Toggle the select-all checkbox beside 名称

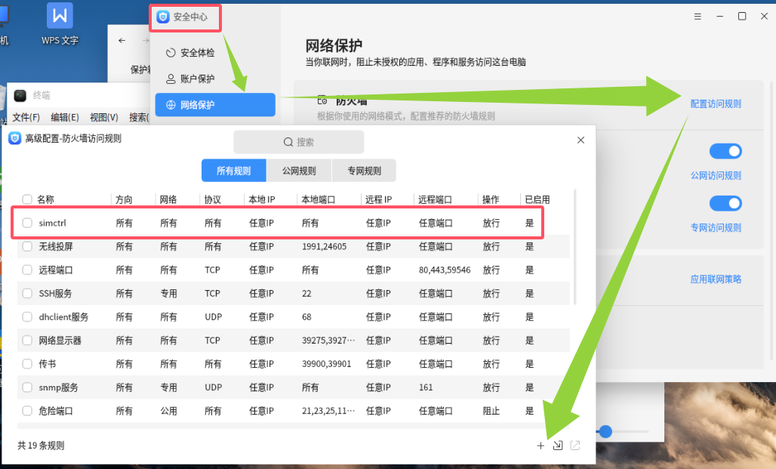pos(27,199)
